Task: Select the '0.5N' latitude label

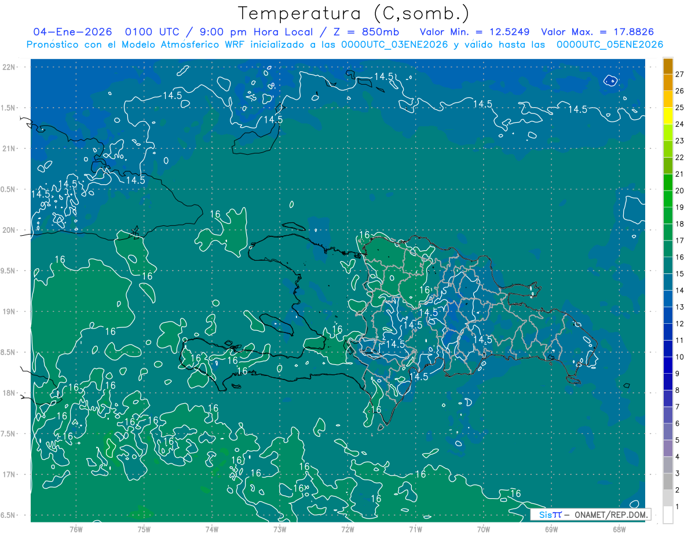Action: [8, 189]
